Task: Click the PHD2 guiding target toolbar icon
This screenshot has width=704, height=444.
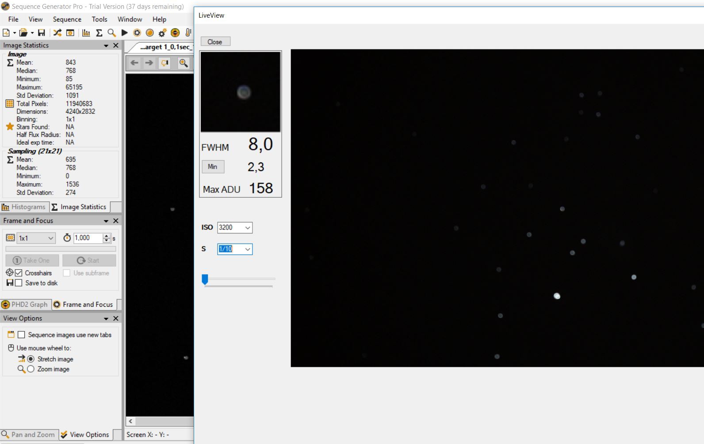Action: tap(175, 33)
